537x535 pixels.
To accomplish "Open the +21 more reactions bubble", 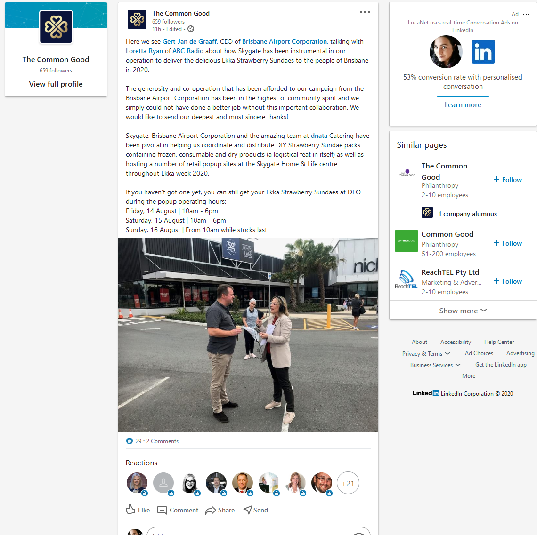I will click(x=348, y=483).
